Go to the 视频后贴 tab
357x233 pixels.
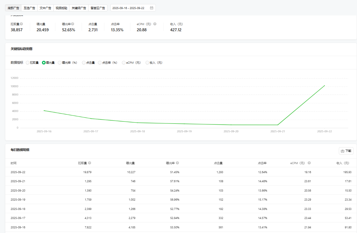click(x=62, y=8)
